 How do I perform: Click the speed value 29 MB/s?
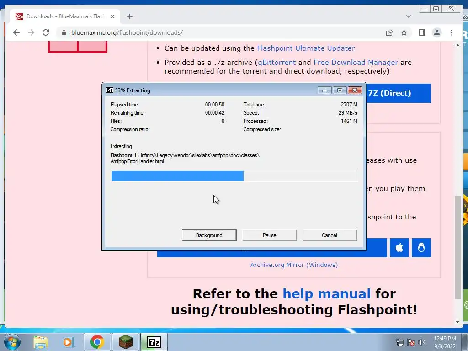click(x=348, y=113)
